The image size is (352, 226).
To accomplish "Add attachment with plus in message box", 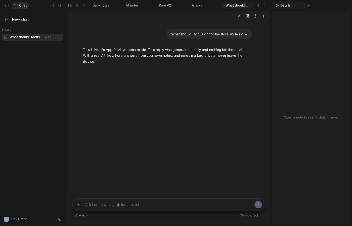I will (79, 205).
